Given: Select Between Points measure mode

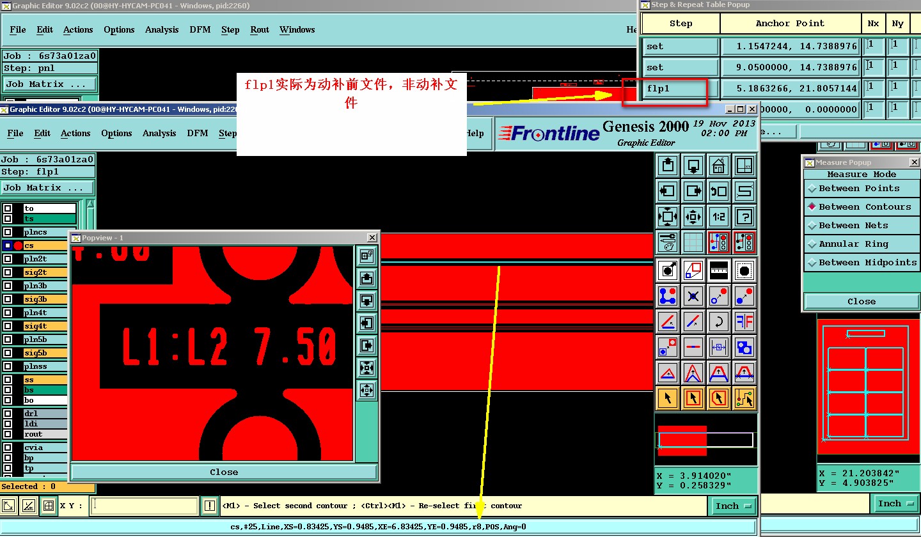Looking at the screenshot, I should pyautogui.click(x=862, y=189).
